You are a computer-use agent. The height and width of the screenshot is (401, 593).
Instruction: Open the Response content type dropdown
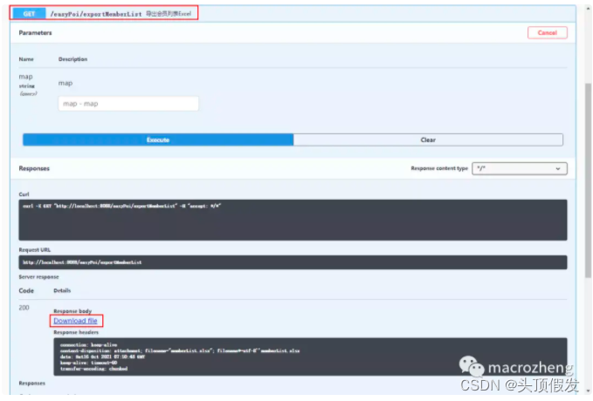coord(520,168)
